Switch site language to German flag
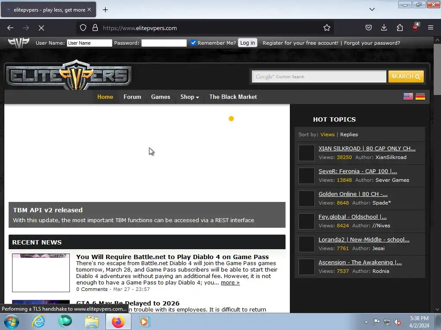 tap(420, 96)
